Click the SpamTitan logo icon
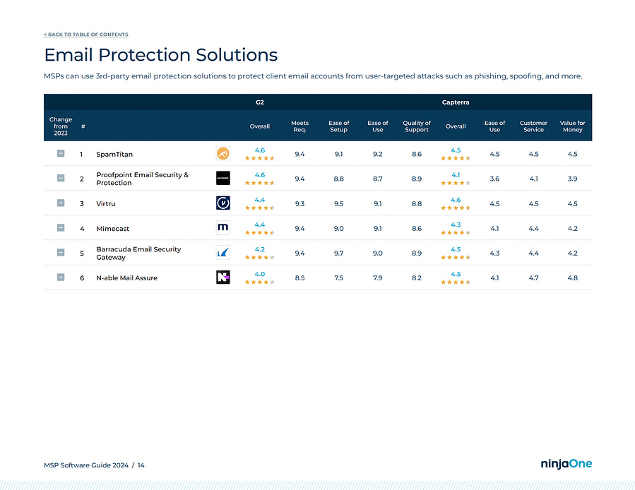 222,154
